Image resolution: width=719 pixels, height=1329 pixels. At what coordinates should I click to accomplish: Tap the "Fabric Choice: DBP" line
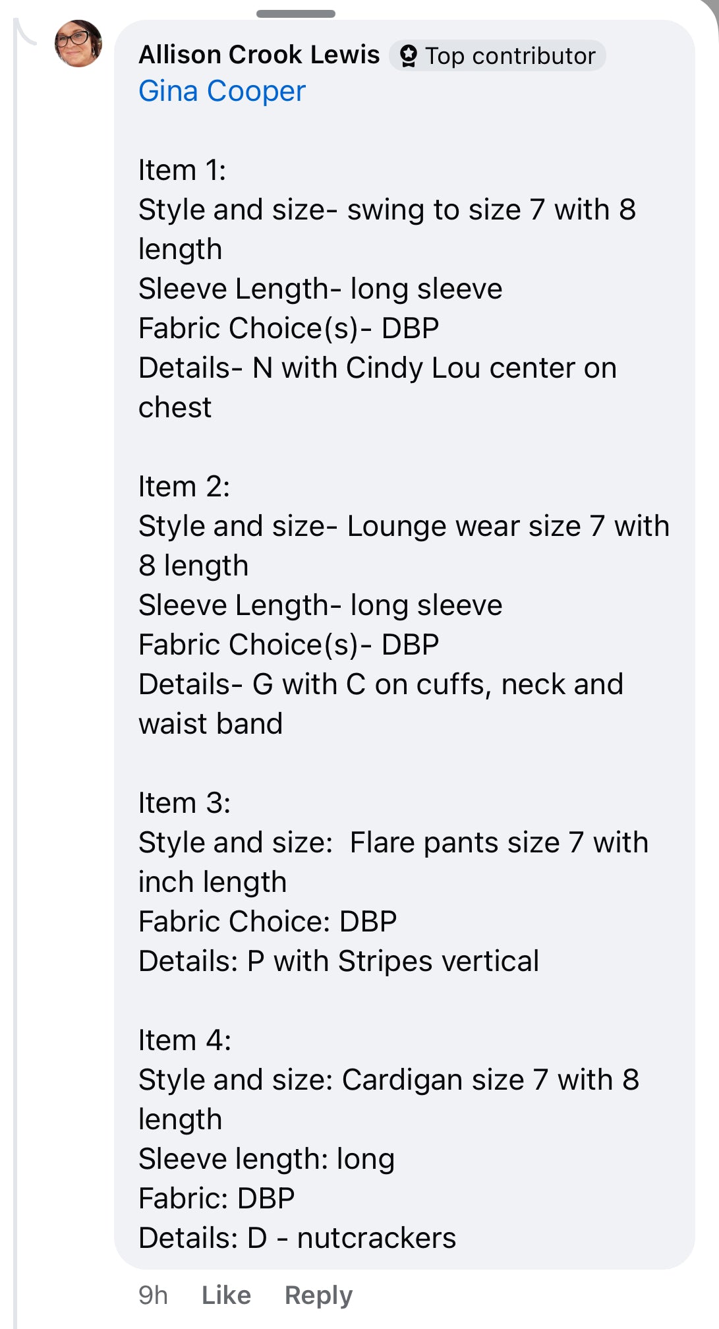point(268,922)
